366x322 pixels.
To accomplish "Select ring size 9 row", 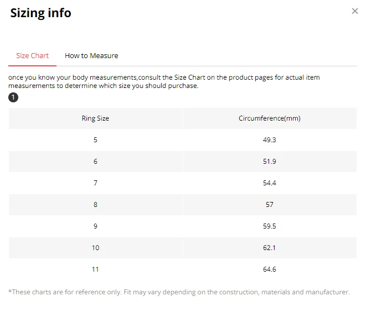I will (x=95, y=226).
